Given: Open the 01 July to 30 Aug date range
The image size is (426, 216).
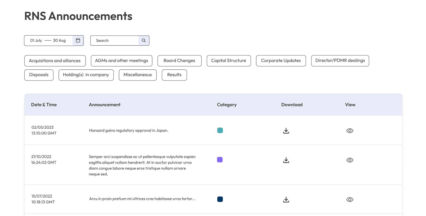Looking at the screenshot, I should click(48, 40).
